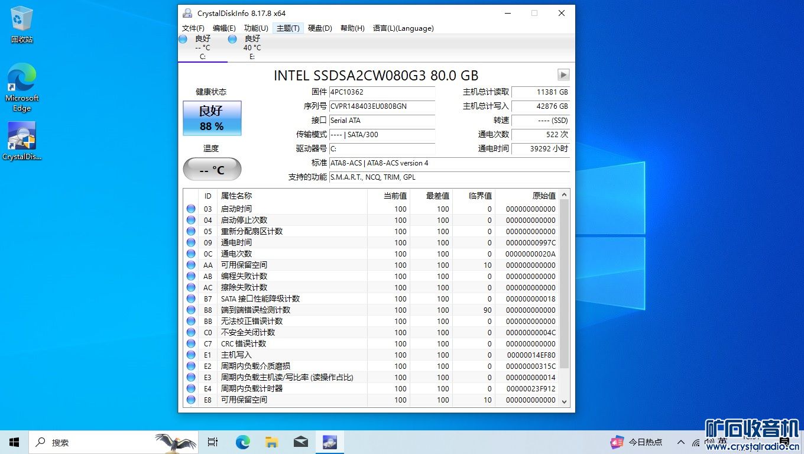Click the 良好 88% health status button
804x454 pixels.
[212, 118]
